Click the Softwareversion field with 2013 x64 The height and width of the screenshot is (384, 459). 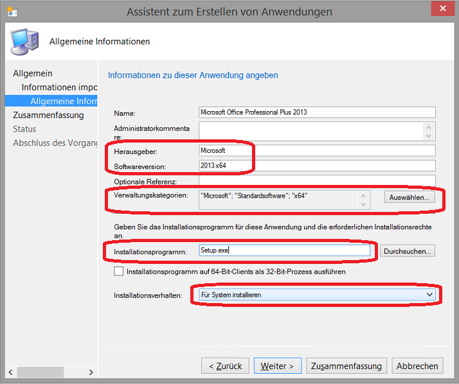click(x=317, y=166)
